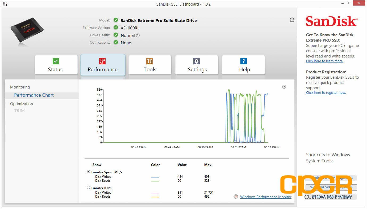Viewport: 367px width, 209px height.
Task: Click the chart help question mark icon
Action: coord(284,87)
